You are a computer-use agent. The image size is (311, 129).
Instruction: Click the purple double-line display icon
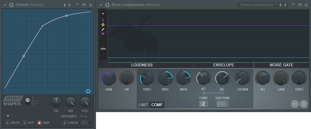[103, 34]
